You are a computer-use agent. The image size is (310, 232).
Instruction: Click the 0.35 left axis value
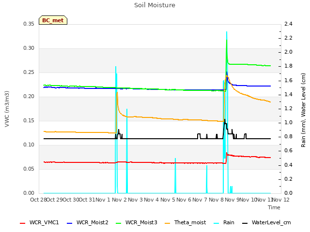(29, 24)
